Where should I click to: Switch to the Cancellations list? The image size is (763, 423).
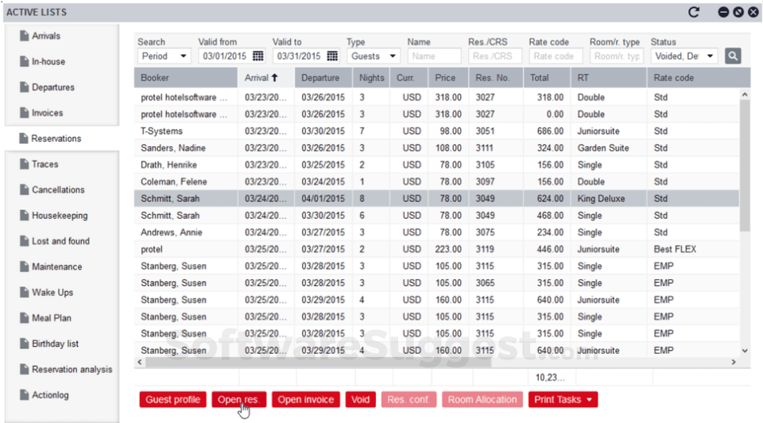click(57, 190)
